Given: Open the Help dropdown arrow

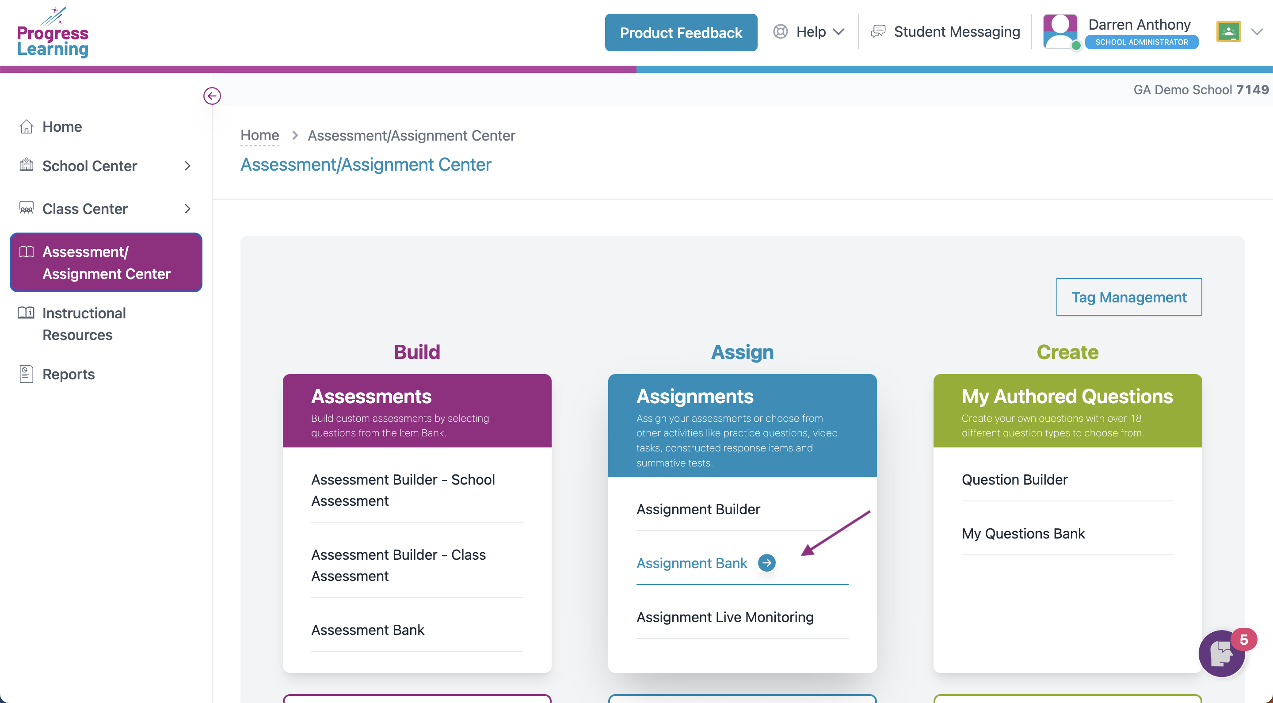Looking at the screenshot, I should 839,32.
